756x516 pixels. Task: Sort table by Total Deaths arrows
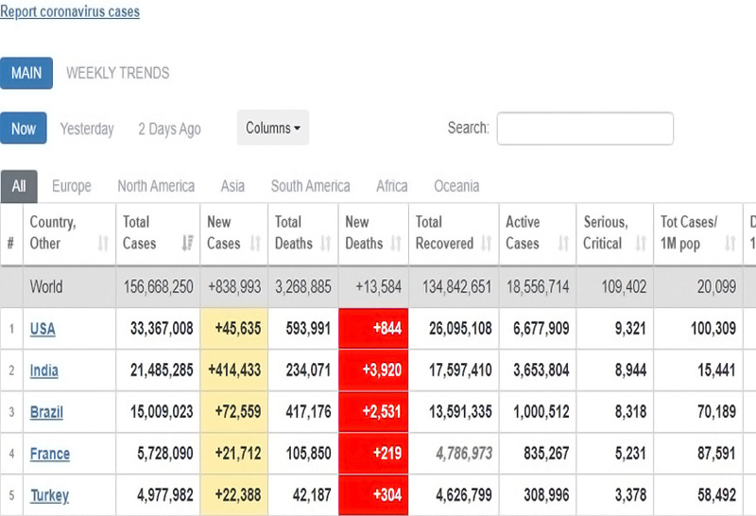tap(325, 244)
